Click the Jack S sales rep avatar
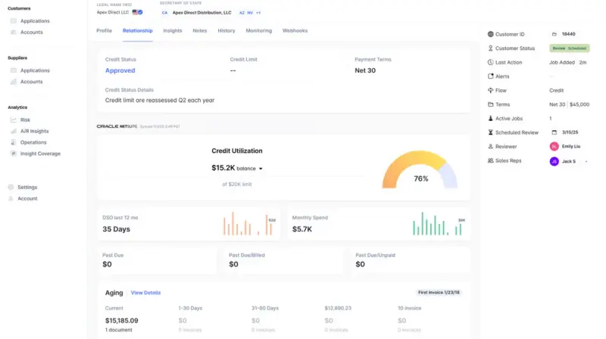Screen dimensions: 606x339 [x=554, y=161]
